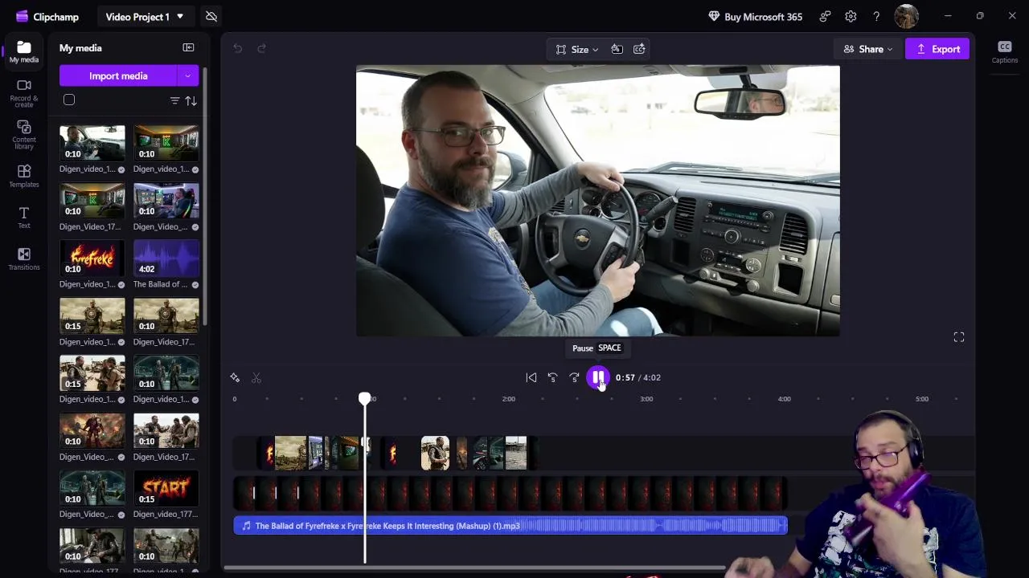Open the Record & create tab

pyautogui.click(x=23, y=93)
